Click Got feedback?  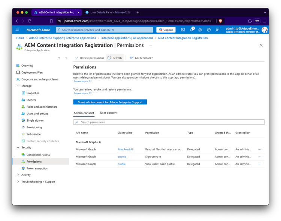click(x=141, y=58)
